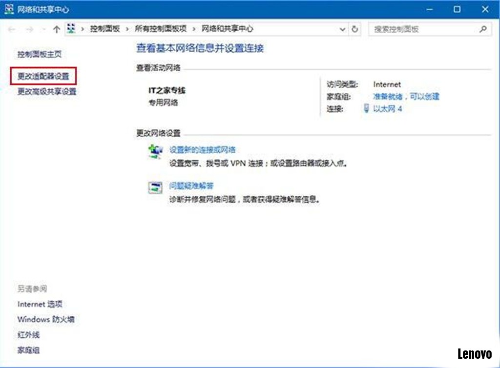Click the forward navigation arrow
Image resolution: width=500 pixels, height=368 pixels.
pos(29,29)
